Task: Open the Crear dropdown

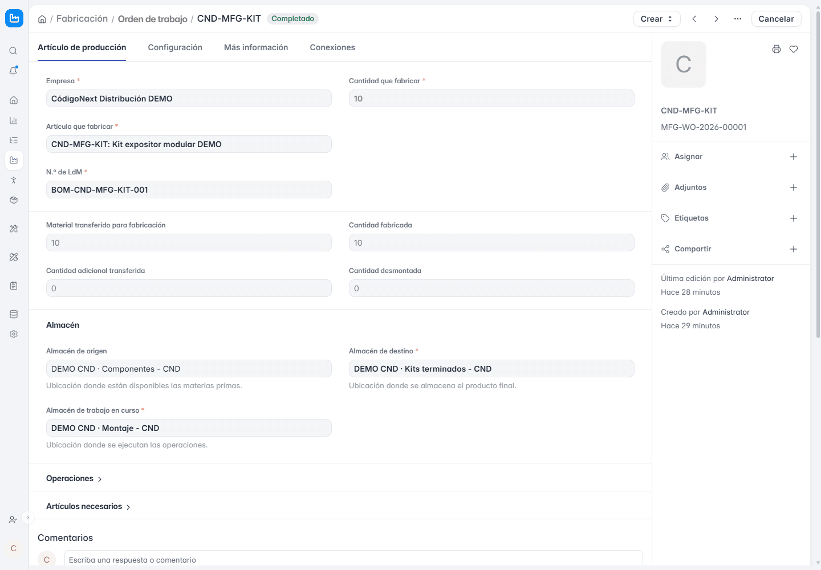Action: pos(657,19)
